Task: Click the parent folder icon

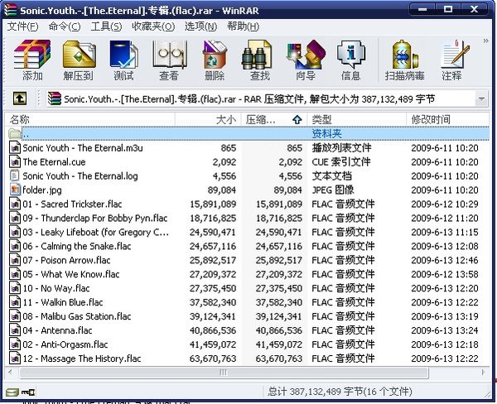Action: 15,133
